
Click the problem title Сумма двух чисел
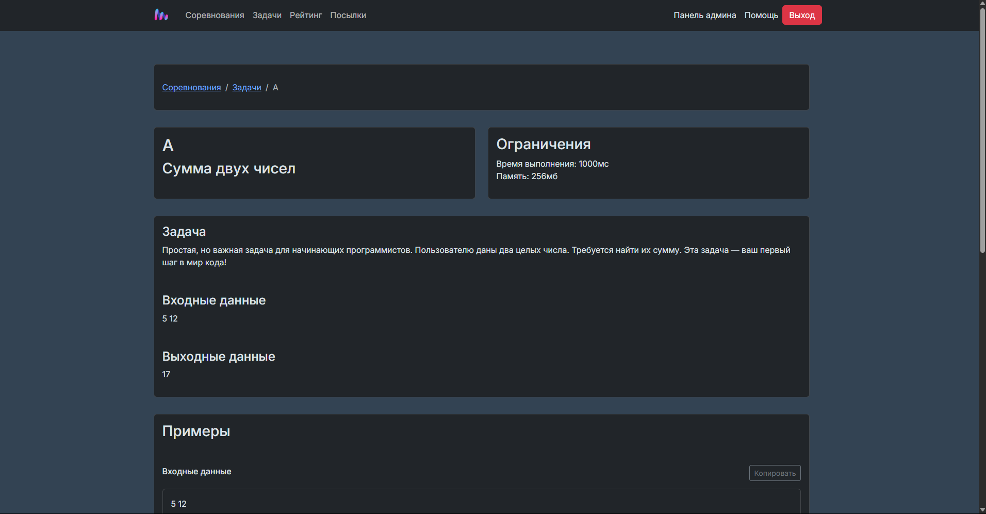pyautogui.click(x=228, y=169)
